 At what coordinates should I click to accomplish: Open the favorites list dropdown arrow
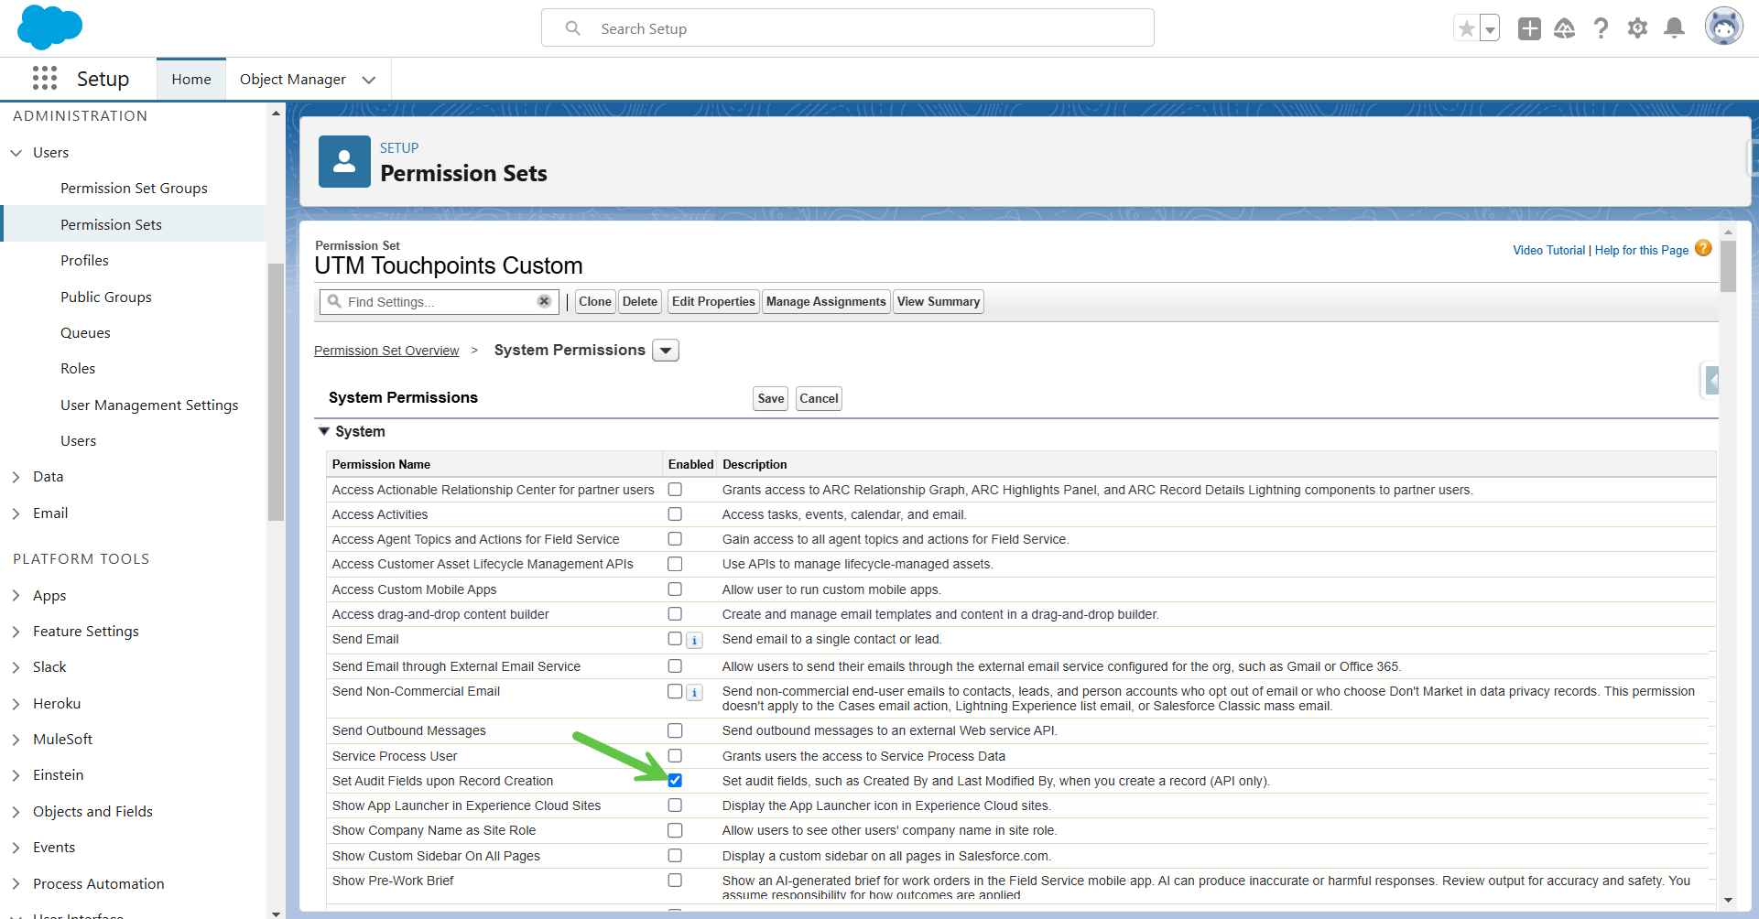point(1490,28)
